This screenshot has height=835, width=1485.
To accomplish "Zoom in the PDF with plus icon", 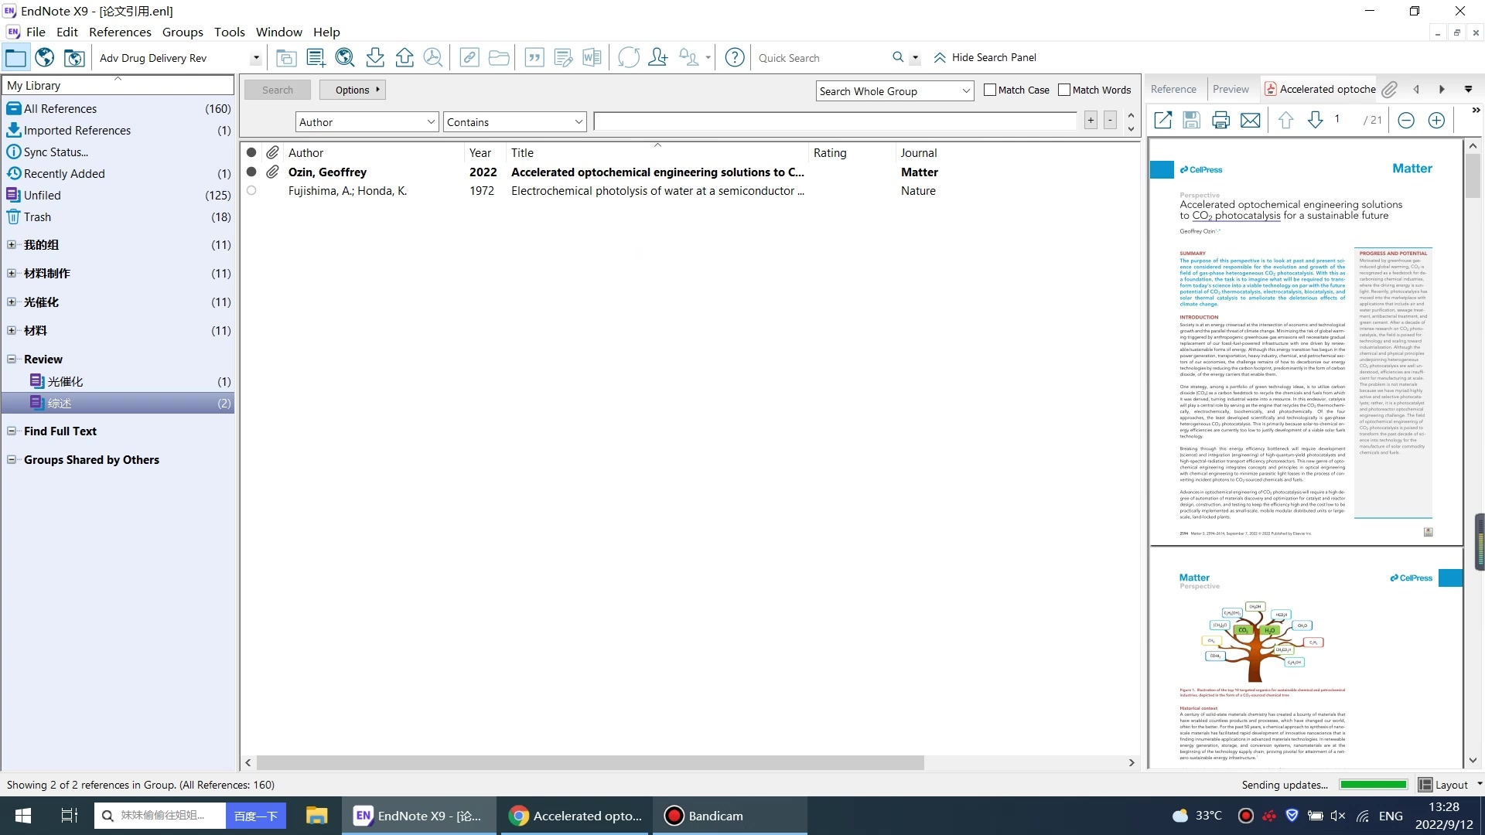I will (1436, 120).
